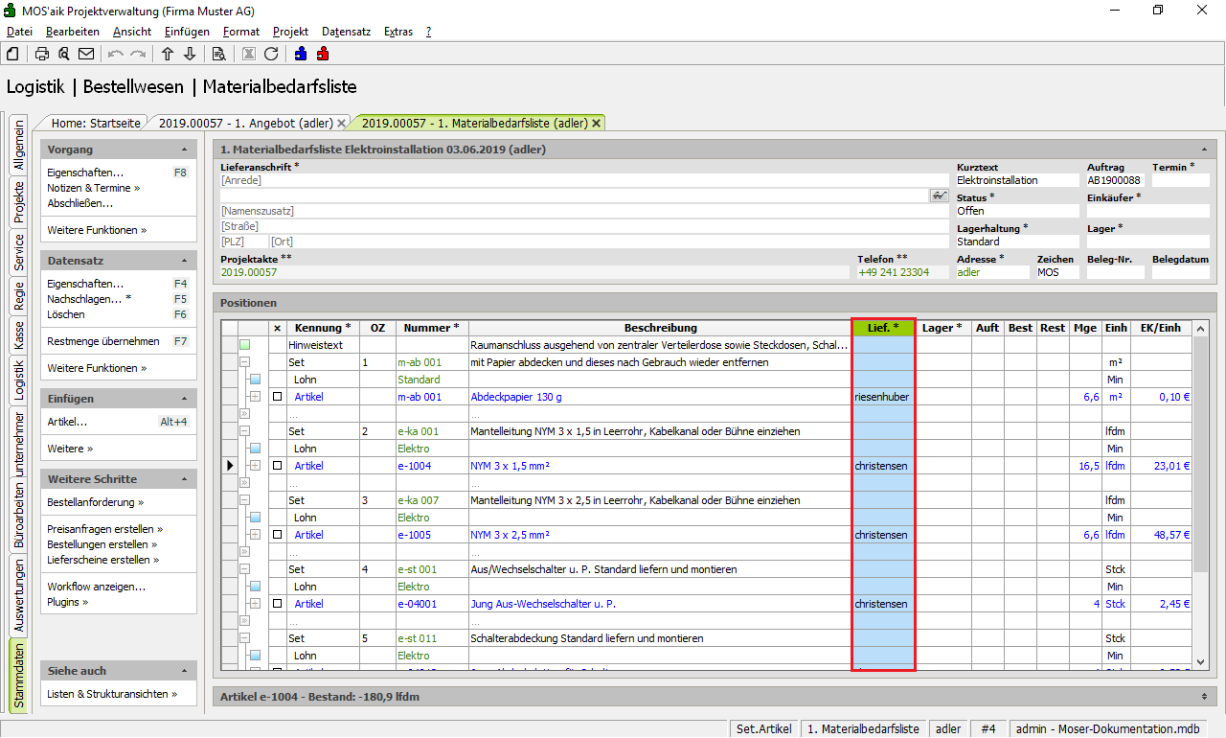The image size is (1226, 738).
Task: Tick checkbox for Abdeckpapier 130 g row
Action: click(x=278, y=397)
